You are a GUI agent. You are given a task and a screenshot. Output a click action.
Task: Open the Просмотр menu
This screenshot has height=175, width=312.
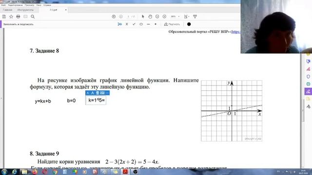pyautogui.click(x=29, y=5)
